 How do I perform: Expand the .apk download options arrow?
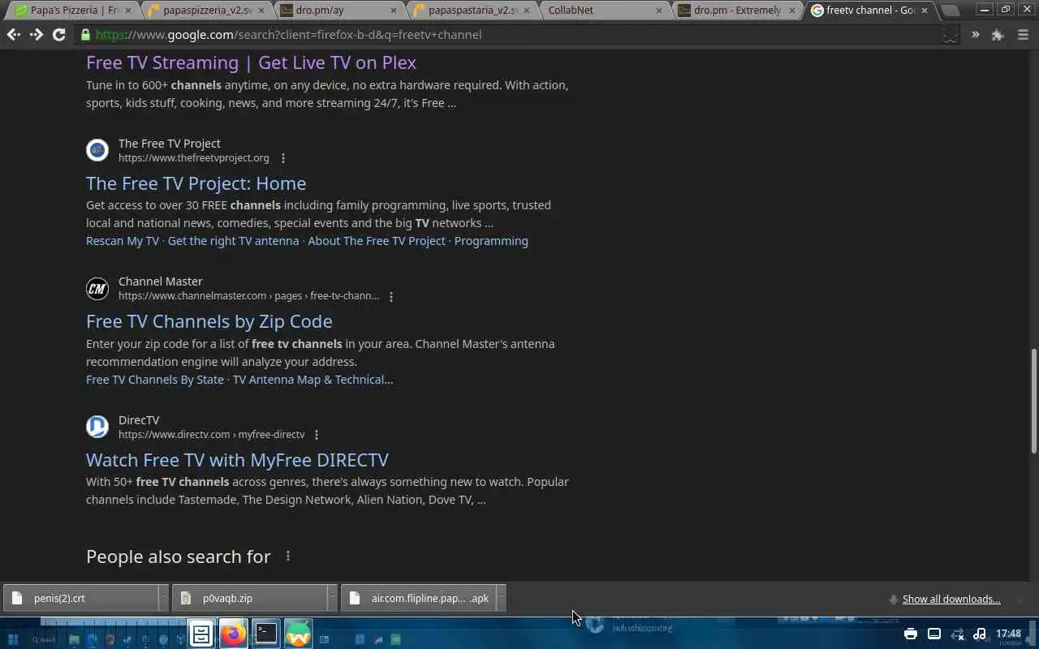click(x=501, y=599)
